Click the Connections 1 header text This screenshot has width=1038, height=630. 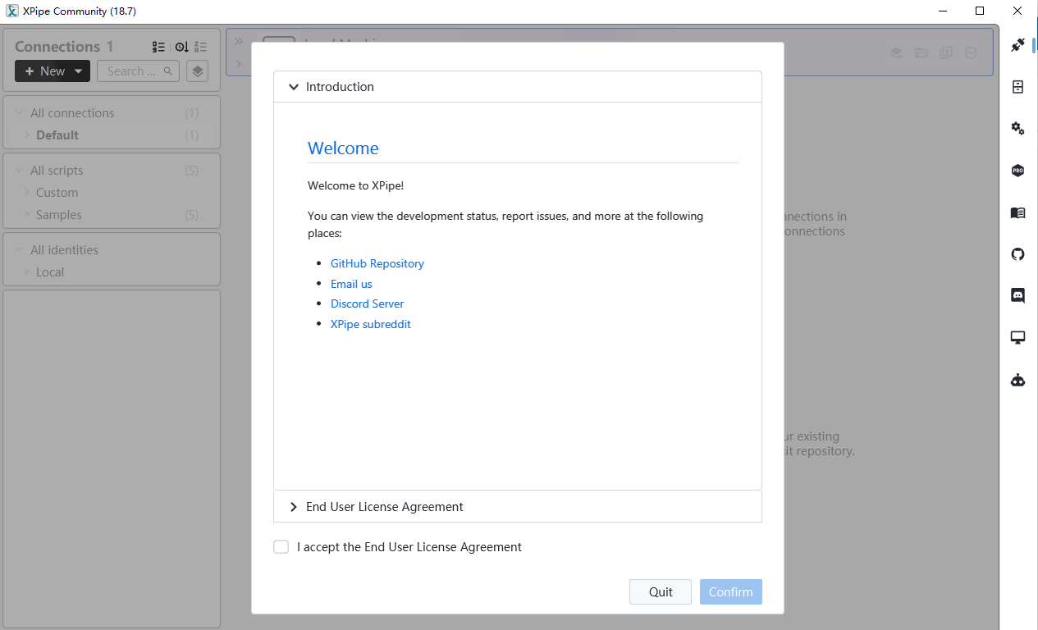click(x=64, y=47)
